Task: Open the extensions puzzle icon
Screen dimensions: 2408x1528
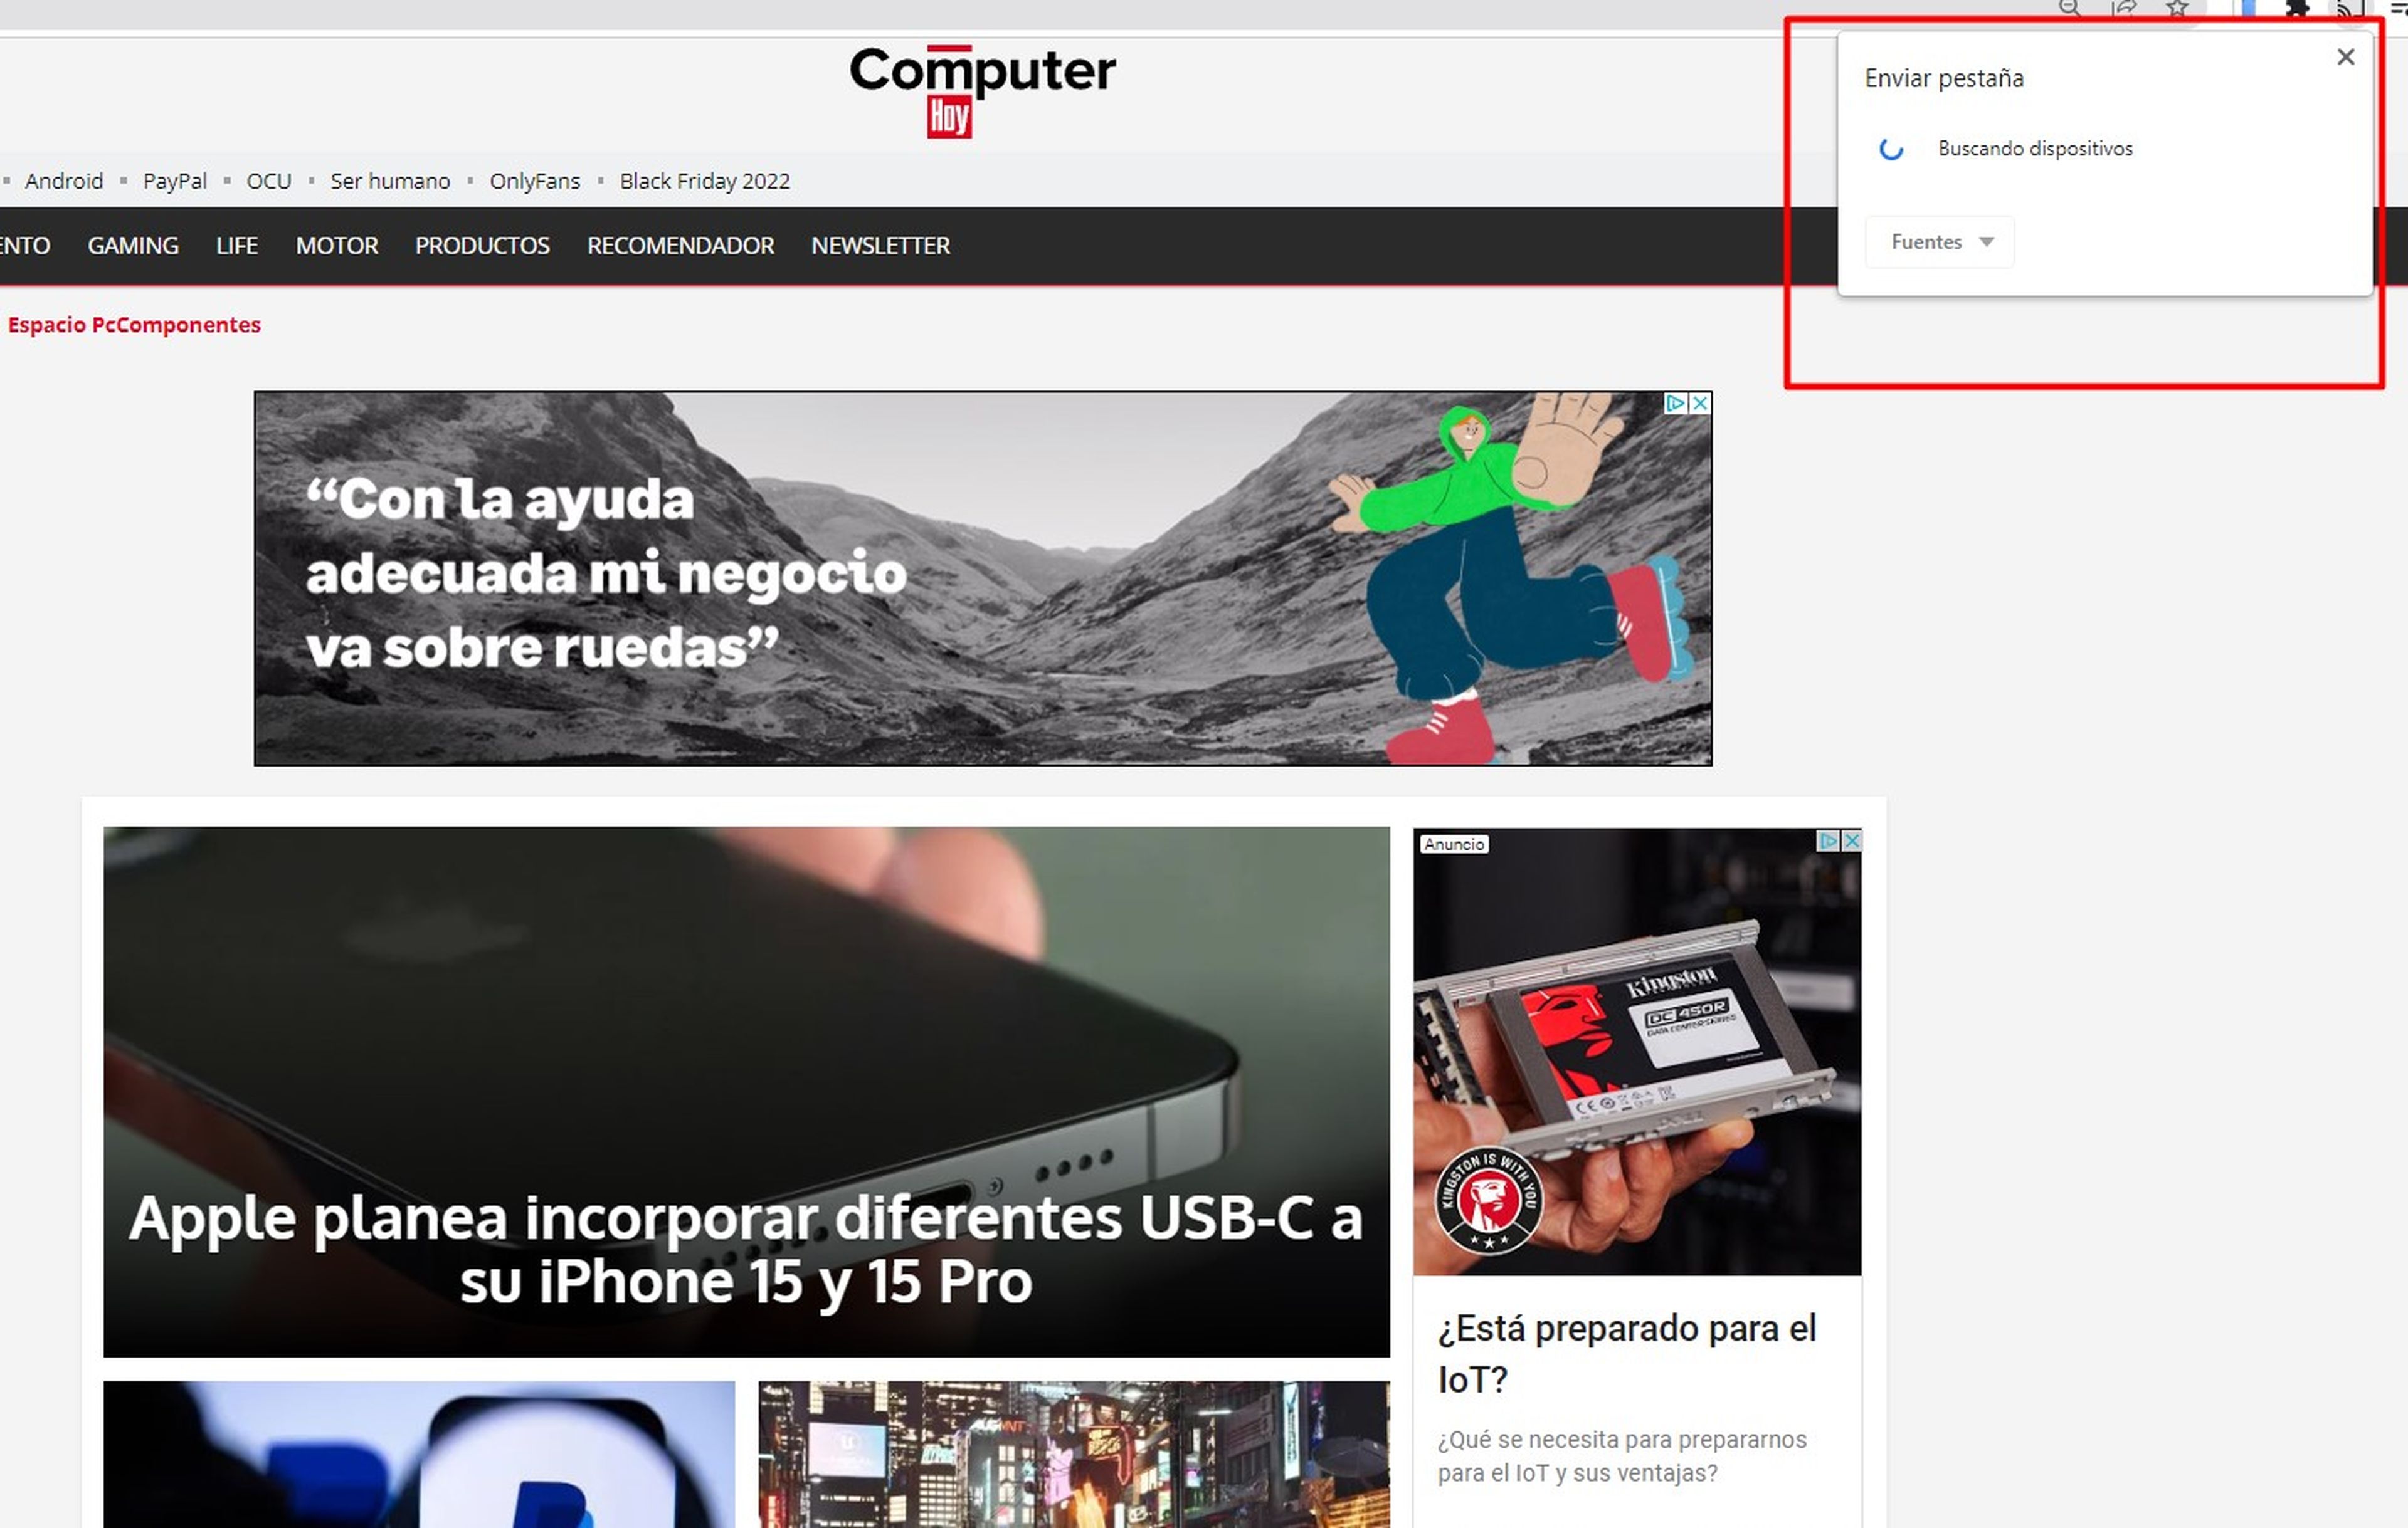Action: pyautogui.click(x=2297, y=9)
